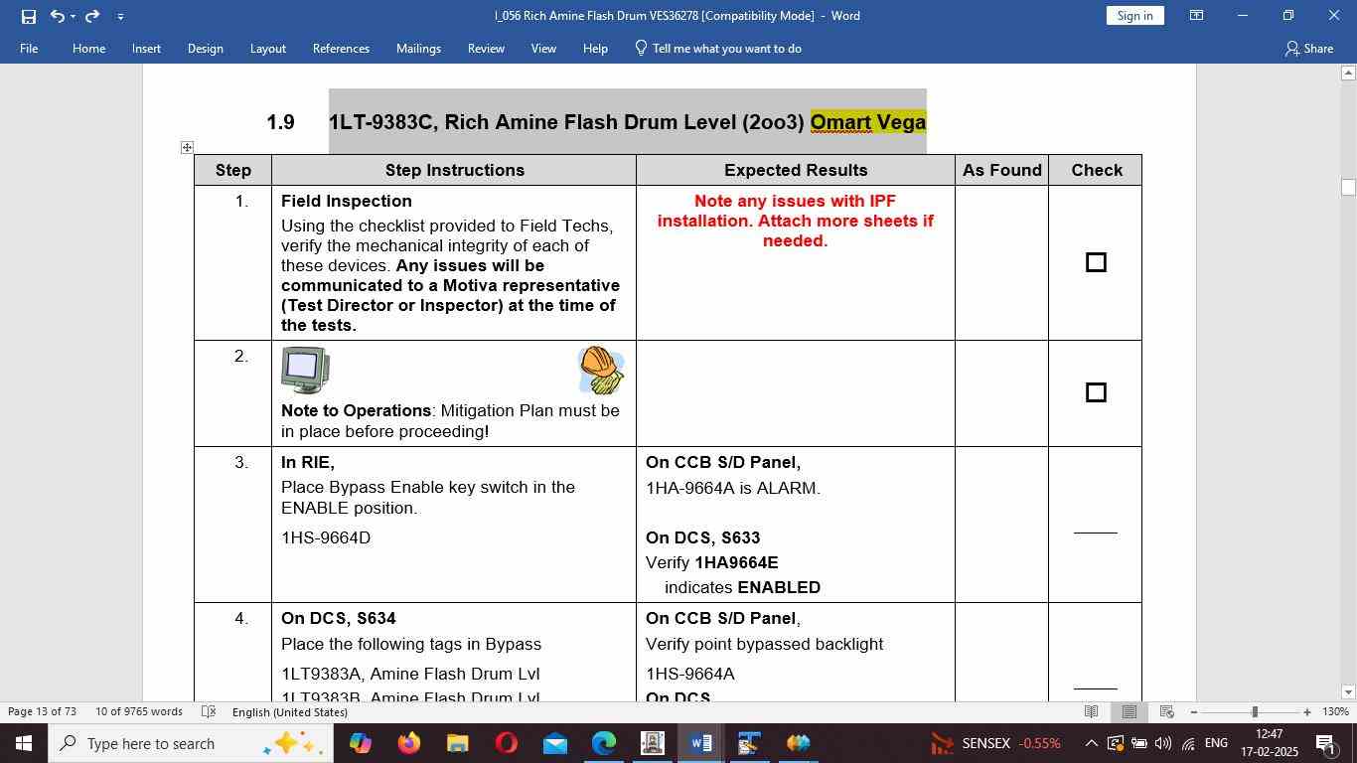Click the 'On DCS, S634' text in step 4
1357x763 pixels.
(339, 618)
